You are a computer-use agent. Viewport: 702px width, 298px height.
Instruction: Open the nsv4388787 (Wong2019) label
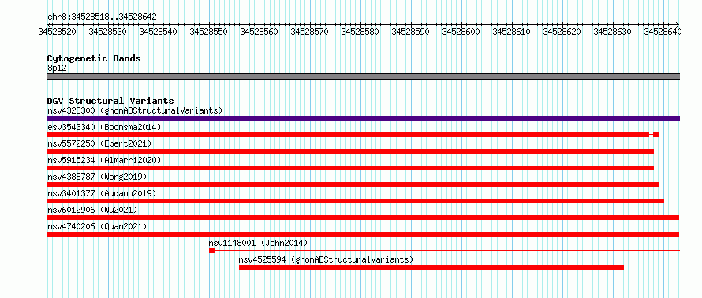(x=97, y=177)
